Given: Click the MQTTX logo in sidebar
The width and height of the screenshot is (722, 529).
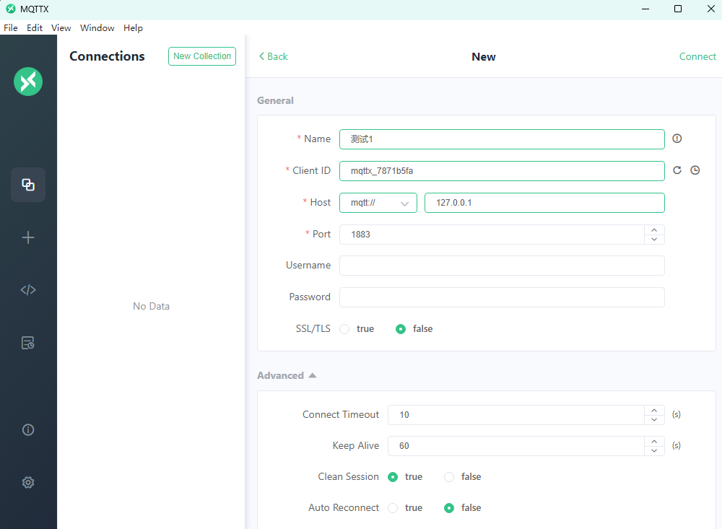Looking at the screenshot, I should [x=28, y=82].
